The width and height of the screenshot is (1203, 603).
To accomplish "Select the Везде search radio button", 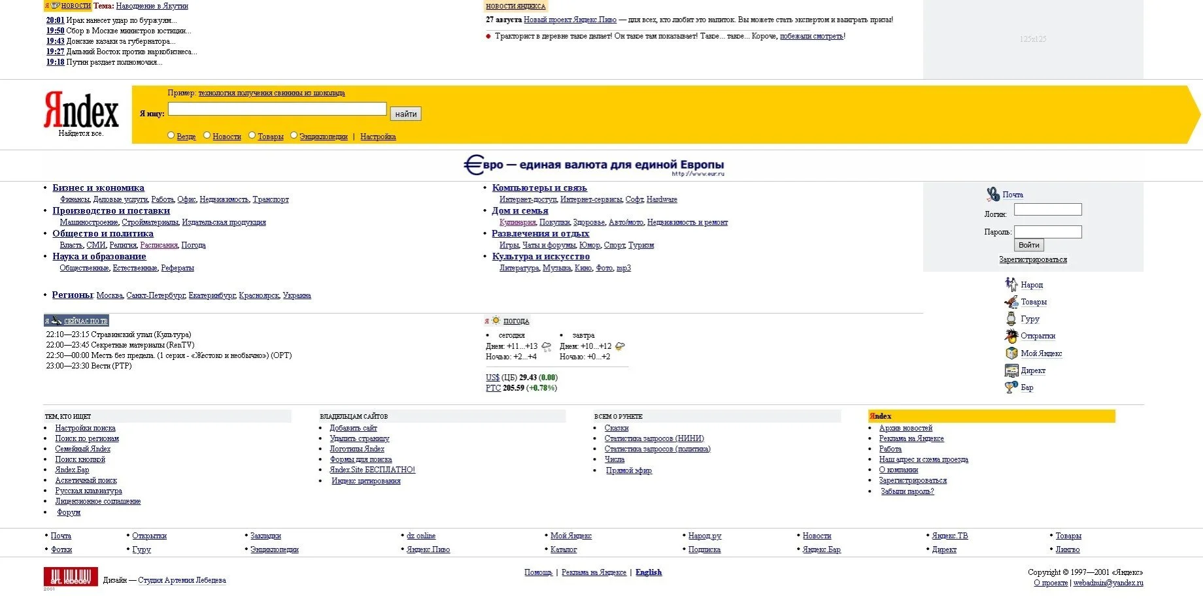I will [x=171, y=135].
